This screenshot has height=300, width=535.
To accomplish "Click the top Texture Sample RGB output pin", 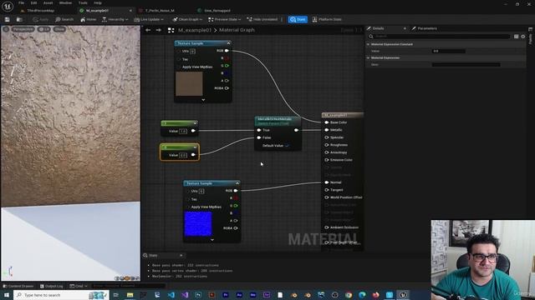I will click(x=227, y=51).
